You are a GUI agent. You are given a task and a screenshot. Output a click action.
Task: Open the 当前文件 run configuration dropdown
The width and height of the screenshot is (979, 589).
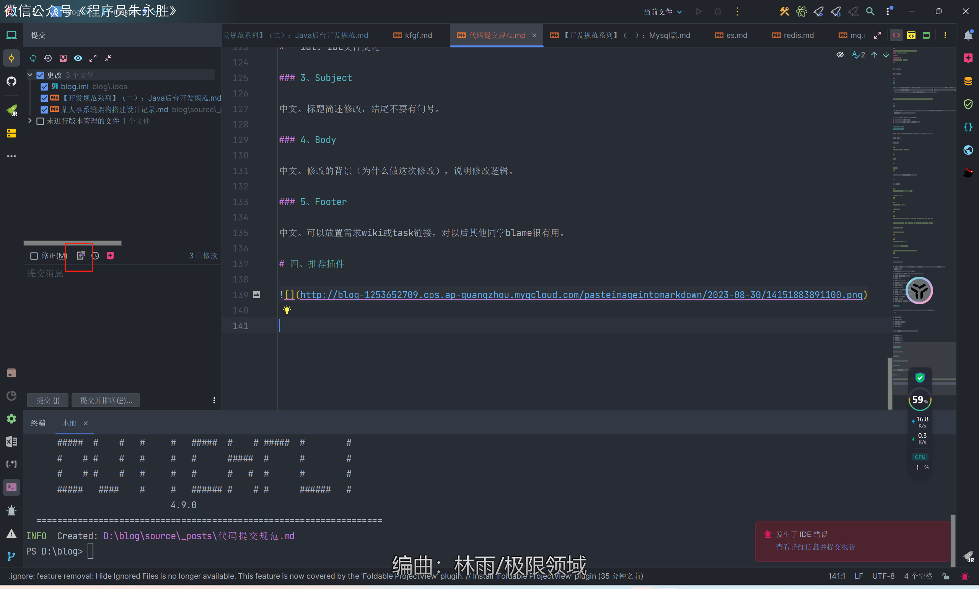pos(663,12)
